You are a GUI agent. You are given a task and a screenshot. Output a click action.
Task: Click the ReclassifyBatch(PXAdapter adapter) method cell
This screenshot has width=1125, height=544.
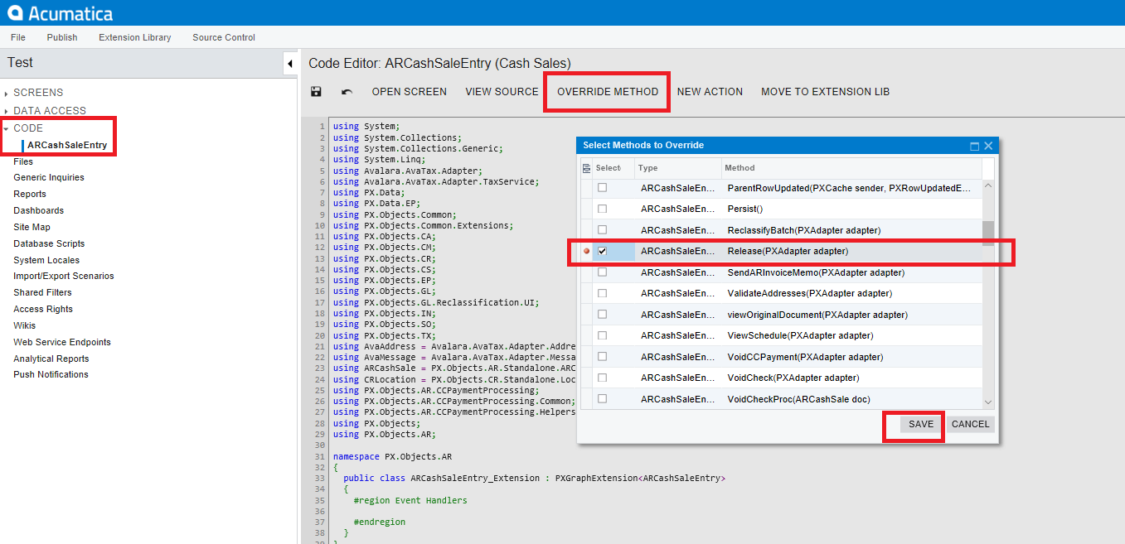click(x=851, y=229)
